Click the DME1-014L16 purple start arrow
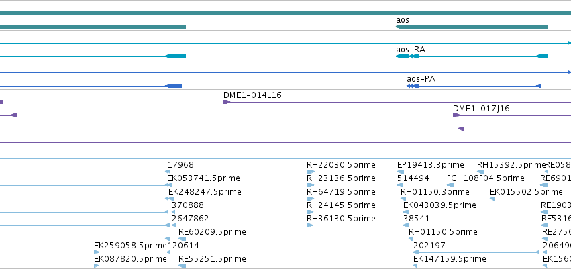Screen dimensions: 571x269 click(x=227, y=102)
